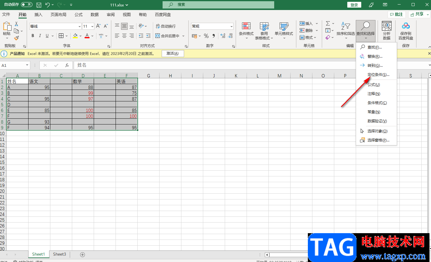Select cell D6 containing red 100
The width and height of the screenshot is (431, 262).
click(83, 110)
